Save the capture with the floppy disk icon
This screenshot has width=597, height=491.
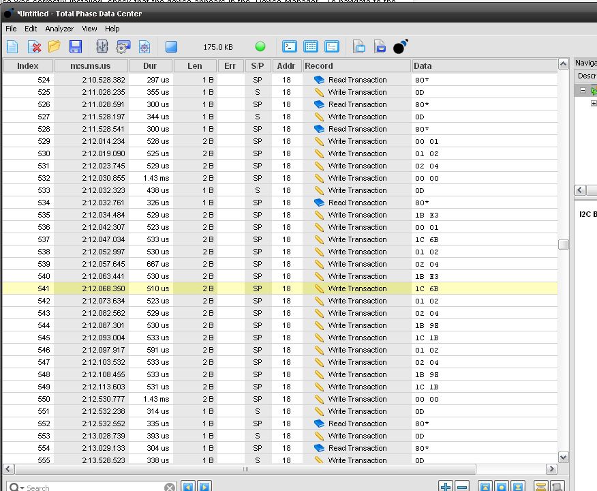75,46
